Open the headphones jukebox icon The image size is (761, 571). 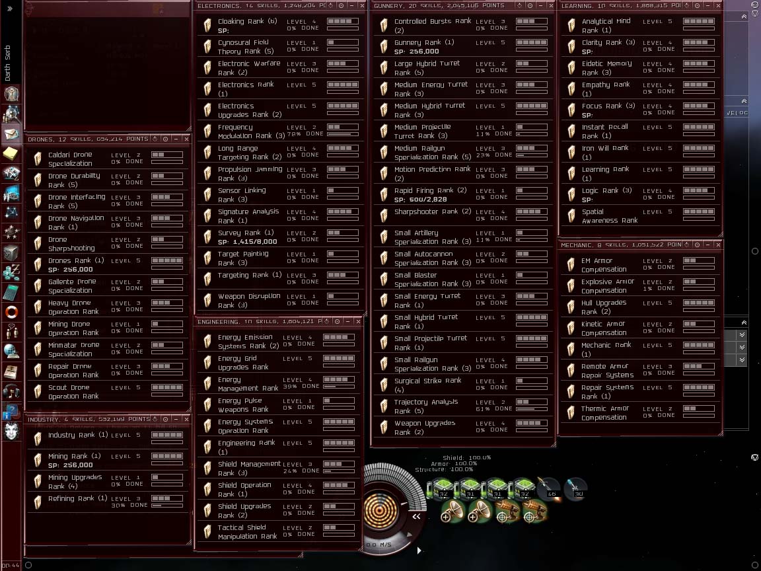[x=11, y=391]
